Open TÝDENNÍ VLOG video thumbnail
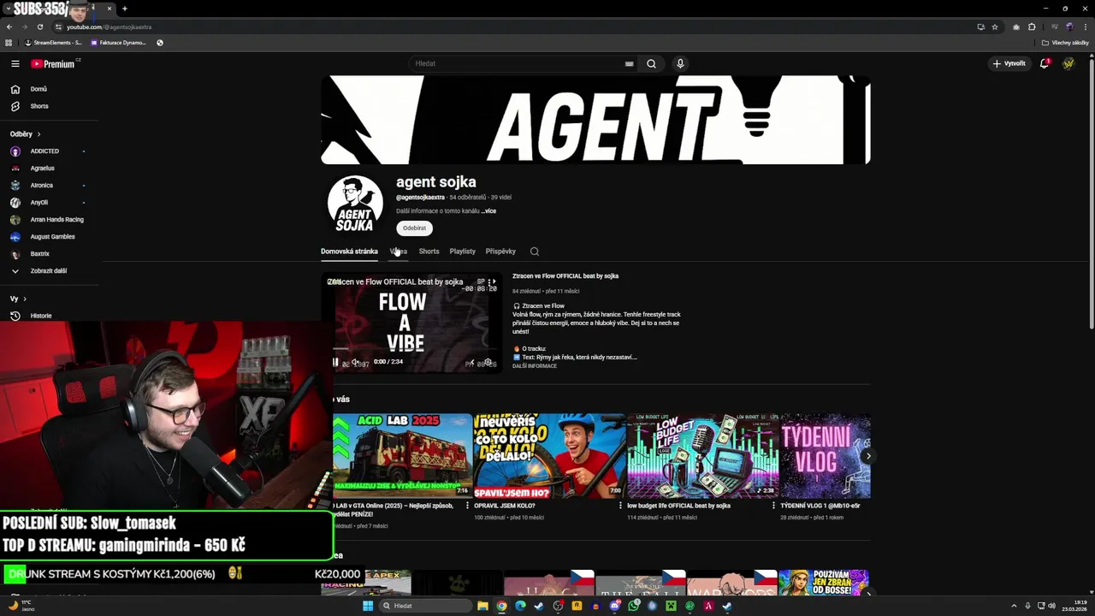This screenshot has width=1095, height=616. (x=826, y=455)
